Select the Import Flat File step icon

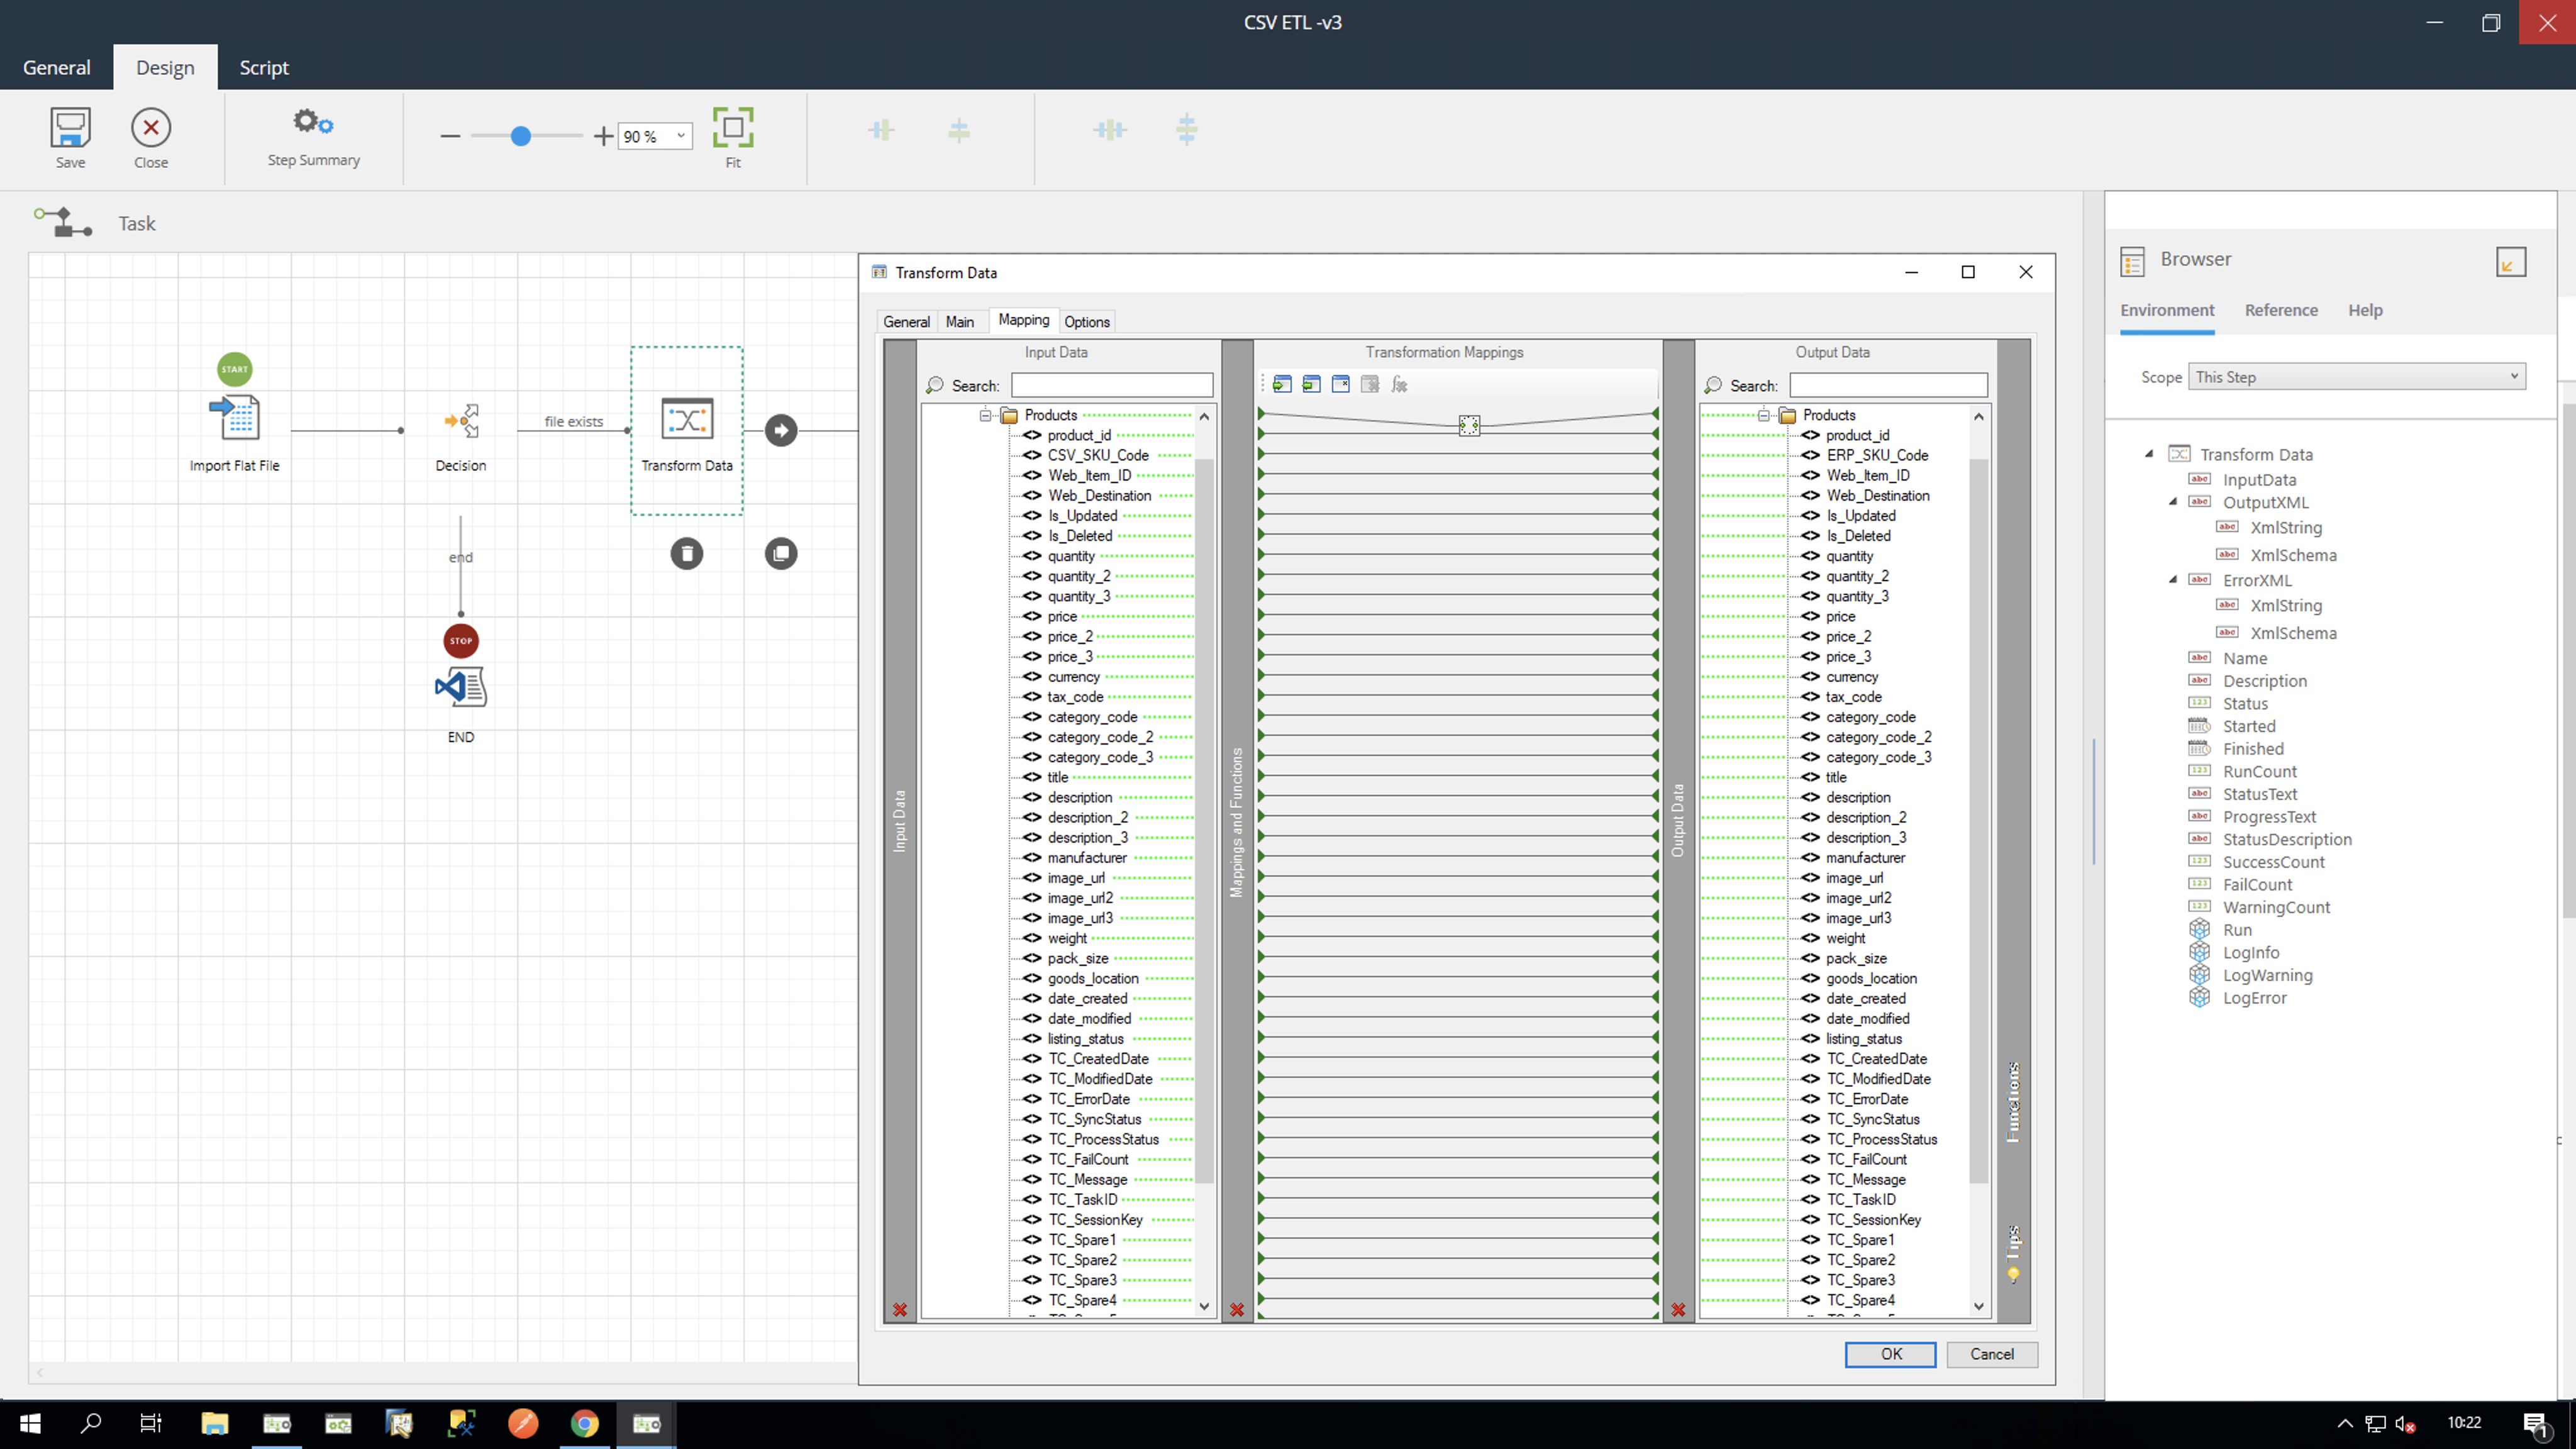coord(235,418)
